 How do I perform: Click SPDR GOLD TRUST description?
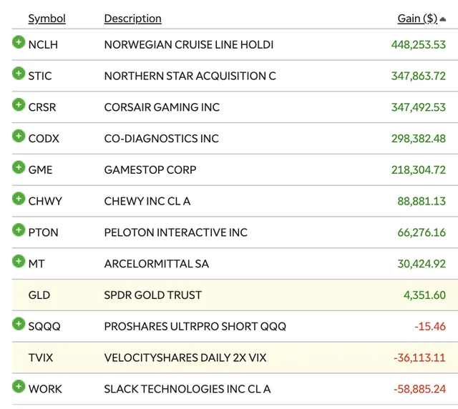152,295
